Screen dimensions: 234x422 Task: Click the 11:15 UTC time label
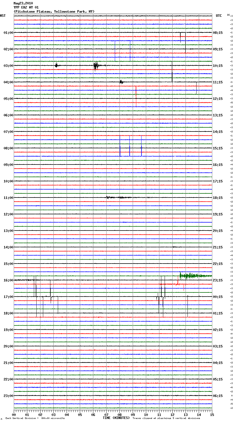tap(218, 82)
